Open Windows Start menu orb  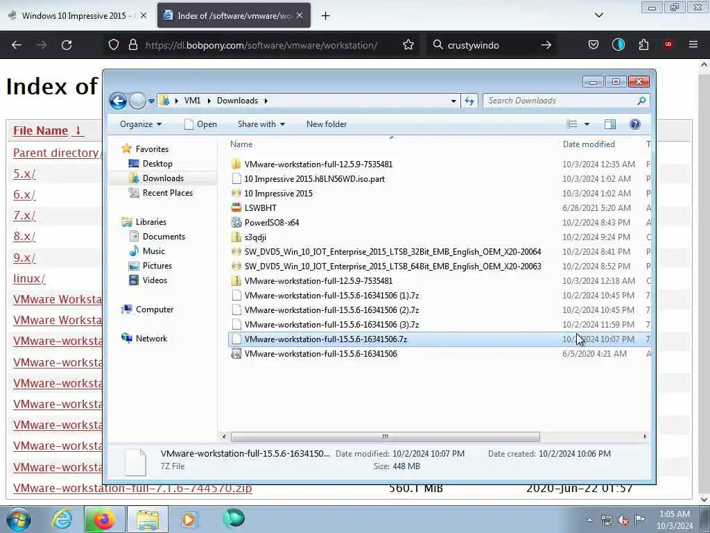19,519
